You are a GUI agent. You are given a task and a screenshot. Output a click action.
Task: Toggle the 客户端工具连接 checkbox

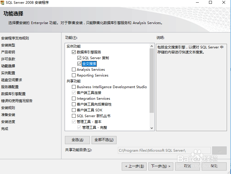[x=74, y=93]
